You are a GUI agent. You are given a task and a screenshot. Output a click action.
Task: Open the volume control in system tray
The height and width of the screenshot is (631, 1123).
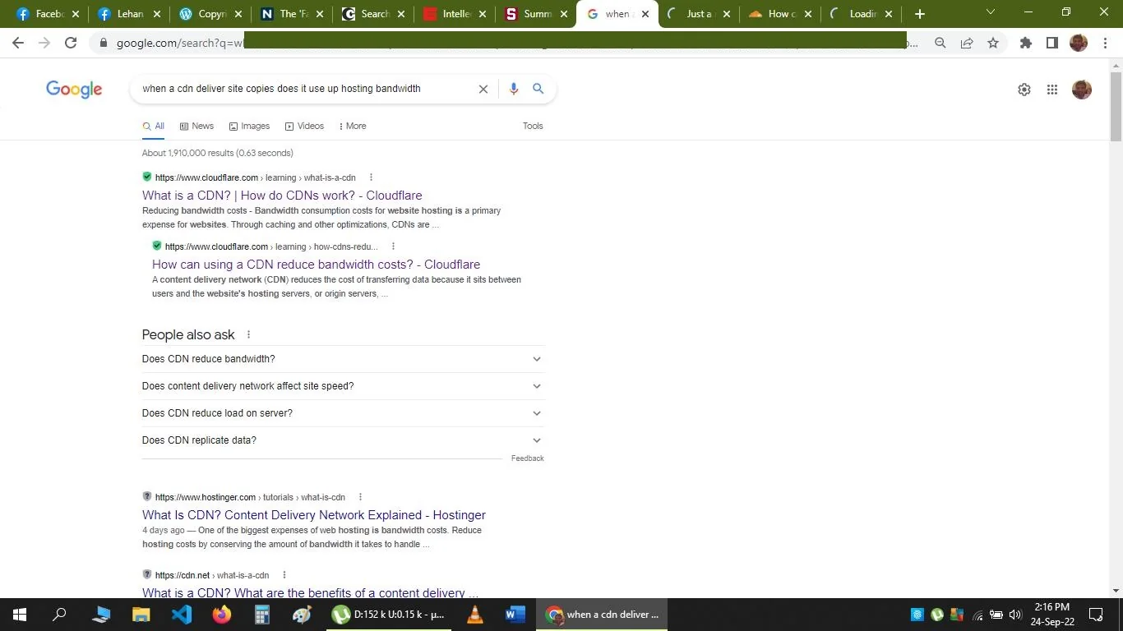tap(1015, 615)
